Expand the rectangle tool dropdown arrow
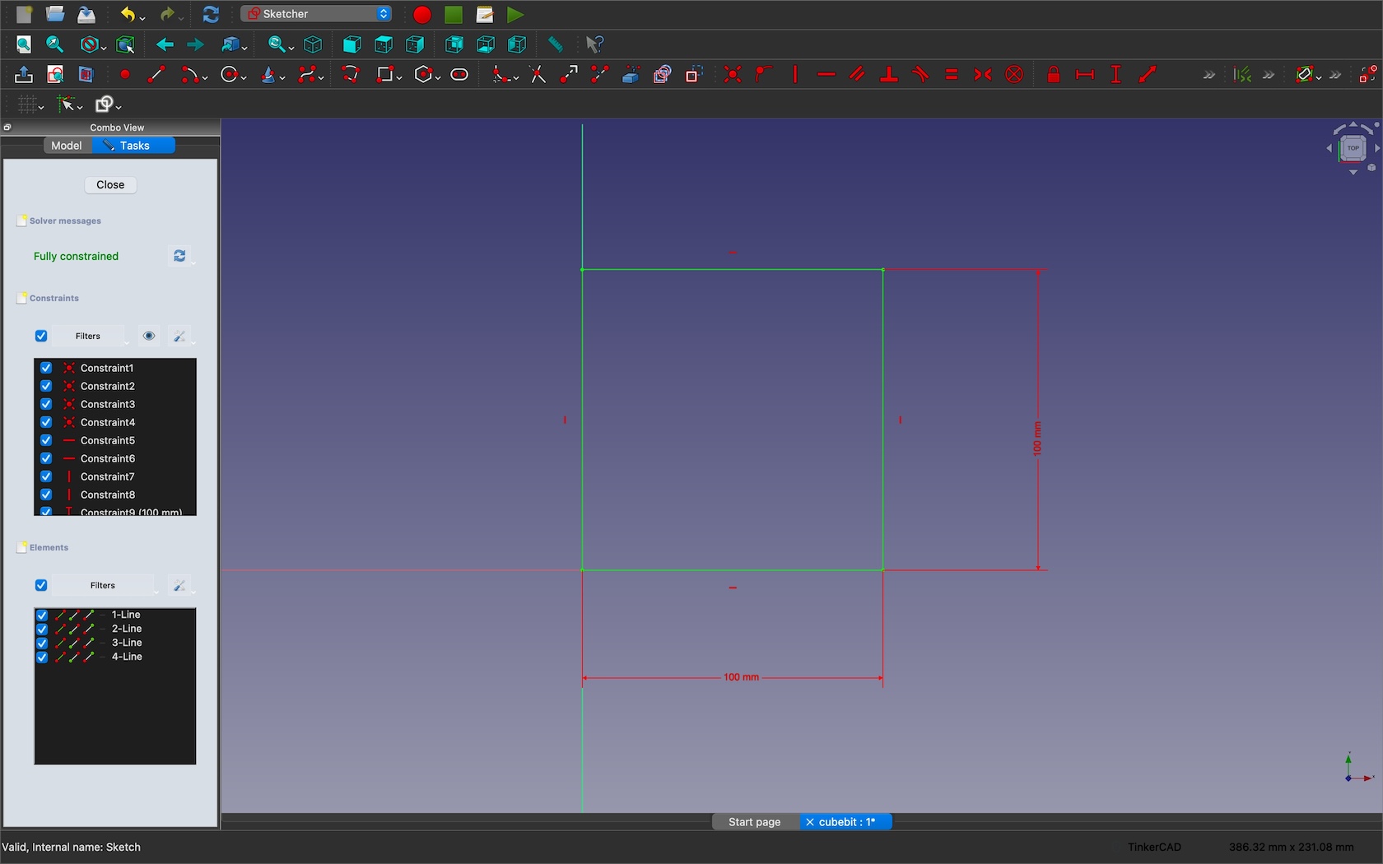The height and width of the screenshot is (864, 1383). [x=399, y=77]
